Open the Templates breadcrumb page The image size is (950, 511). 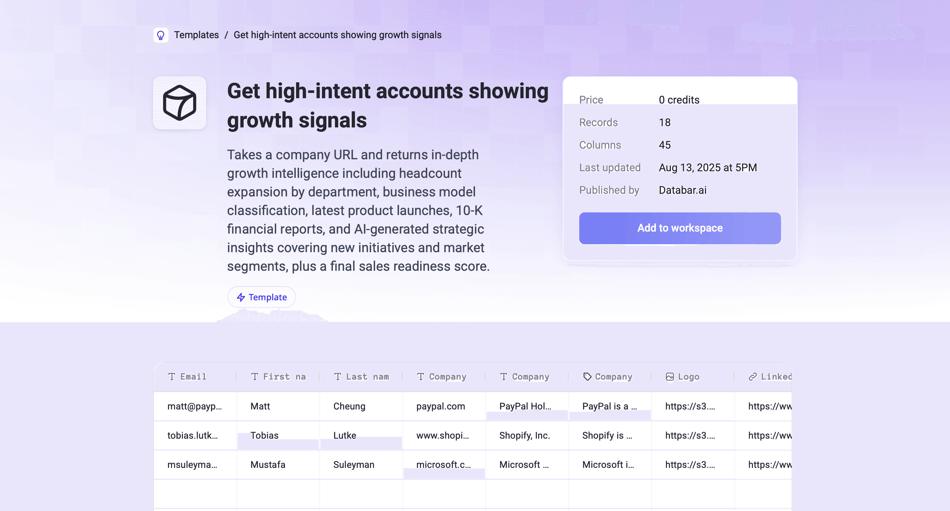(197, 35)
